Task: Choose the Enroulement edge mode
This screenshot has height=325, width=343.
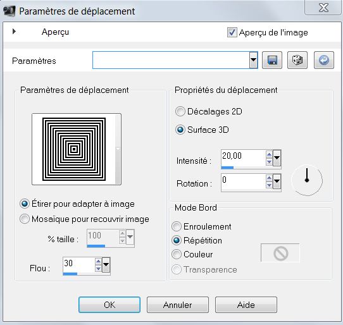Action: (177, 226)
